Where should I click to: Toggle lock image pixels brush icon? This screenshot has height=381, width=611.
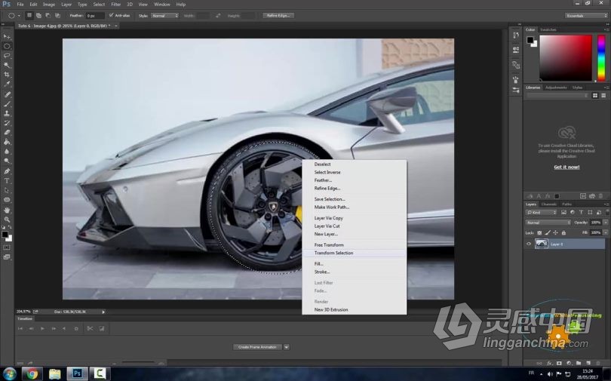click(548, 233)
